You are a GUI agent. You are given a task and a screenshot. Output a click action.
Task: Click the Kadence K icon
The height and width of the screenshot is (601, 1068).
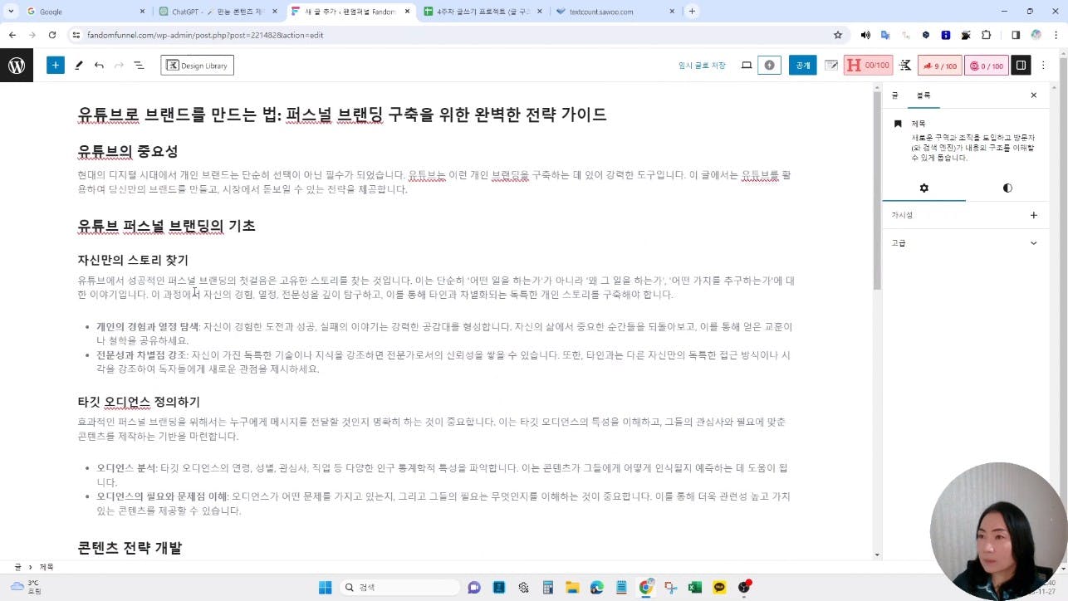[x=905, y=66]
